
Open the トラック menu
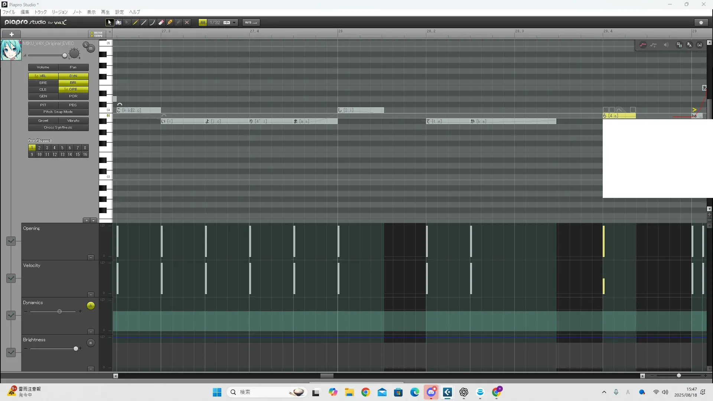tap(40, 12)
